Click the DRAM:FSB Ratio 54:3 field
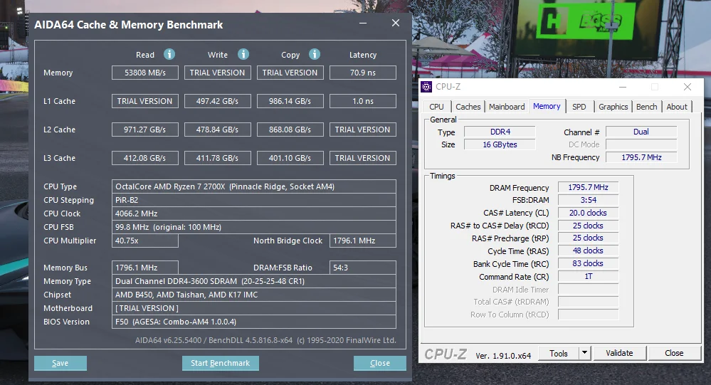The height and width of the screenshot is (385, 711). tap(363, 268)
